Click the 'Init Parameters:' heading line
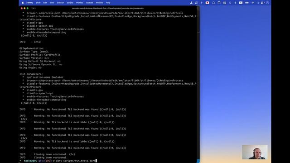 tap(31, 74)
